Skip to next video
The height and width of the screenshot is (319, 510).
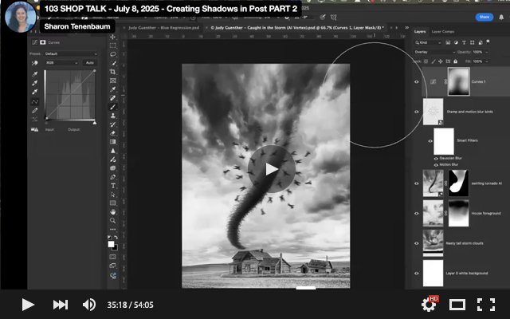61,305
